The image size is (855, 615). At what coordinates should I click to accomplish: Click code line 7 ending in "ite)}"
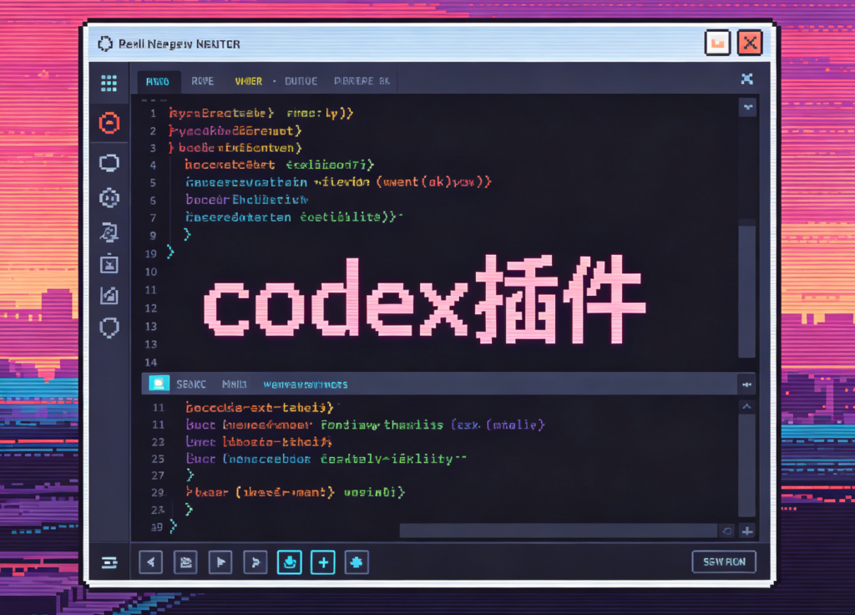coord(293,217)
